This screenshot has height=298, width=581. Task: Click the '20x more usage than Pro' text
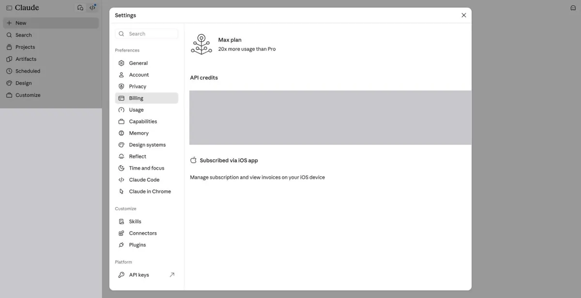coord(247,49)
